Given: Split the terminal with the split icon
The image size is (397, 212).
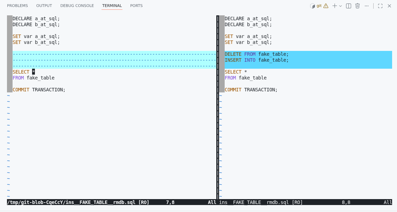Looking at the screenshot, I should (x=349, y=6).
